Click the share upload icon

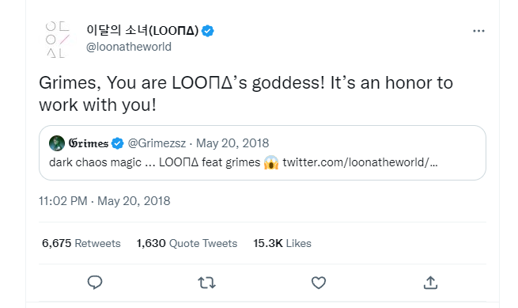pyautogui.click(x=430, y=283)
